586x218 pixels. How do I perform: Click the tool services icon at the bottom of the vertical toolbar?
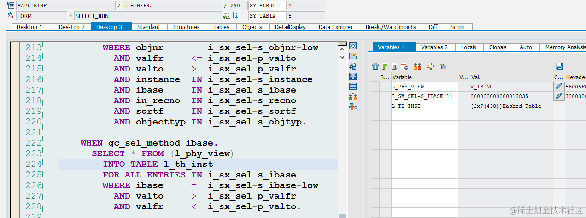click(x=353, y=107)
